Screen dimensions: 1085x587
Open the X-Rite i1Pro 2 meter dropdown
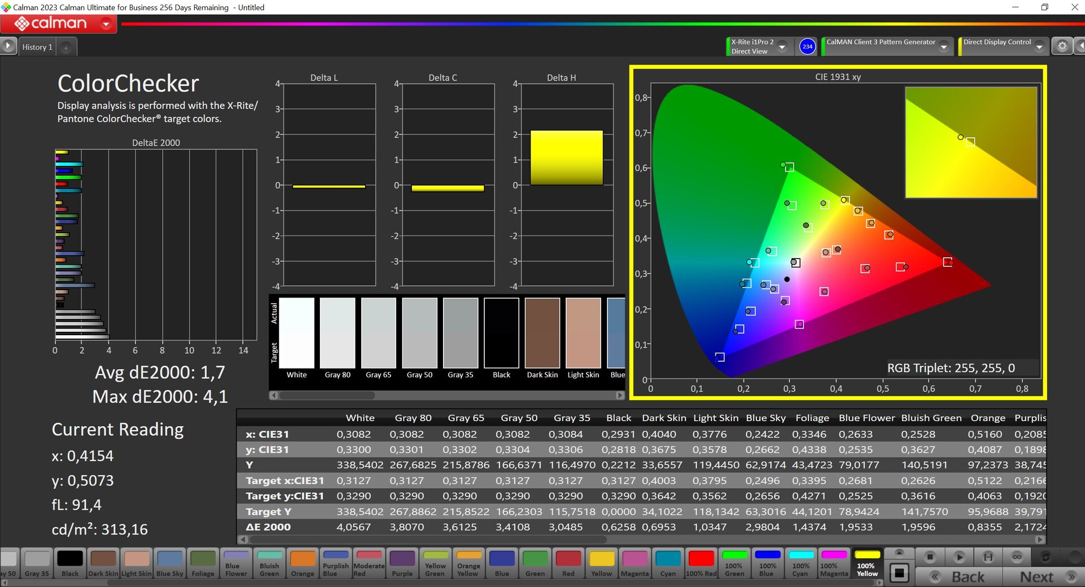click(782, 47)
